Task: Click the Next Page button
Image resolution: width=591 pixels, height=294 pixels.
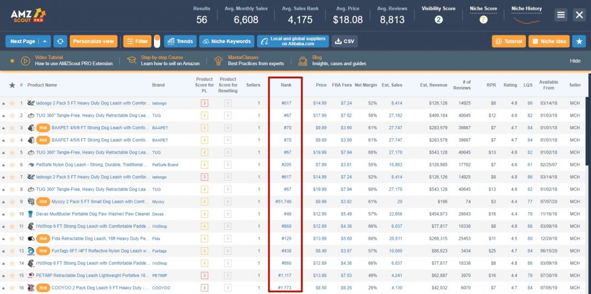Action: (23, 41)
